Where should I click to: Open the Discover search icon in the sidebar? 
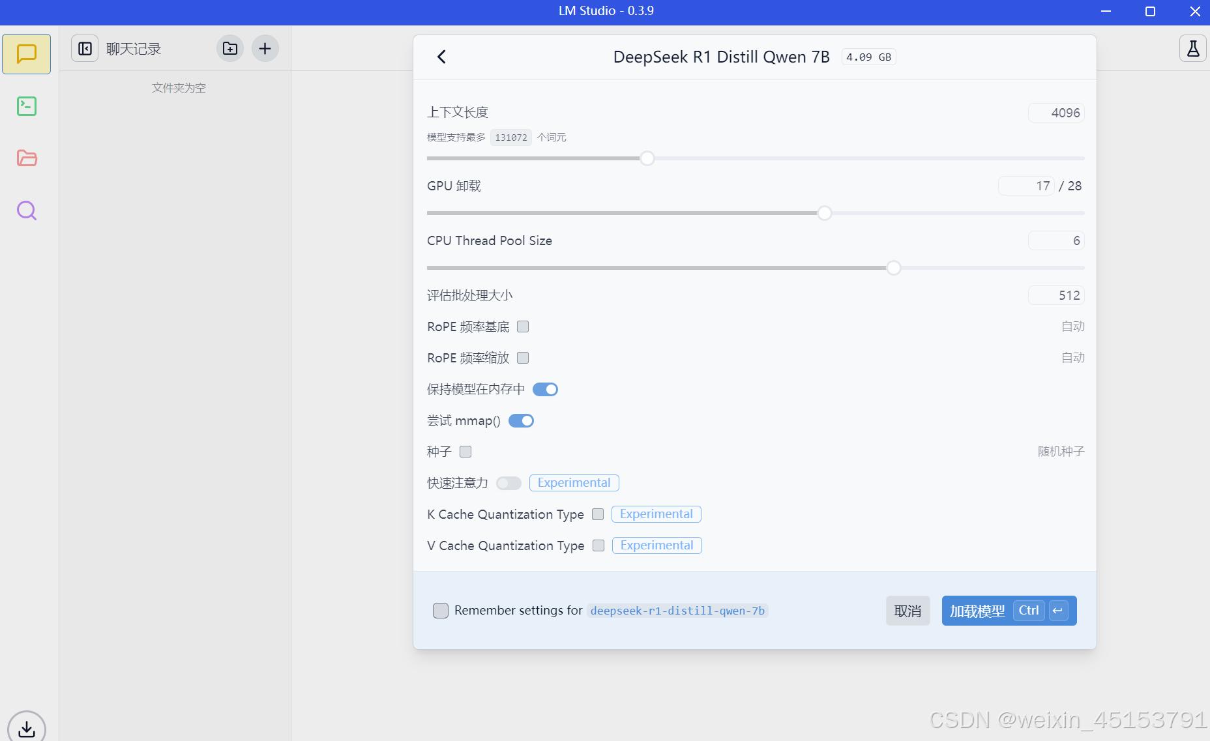[27, 211]
